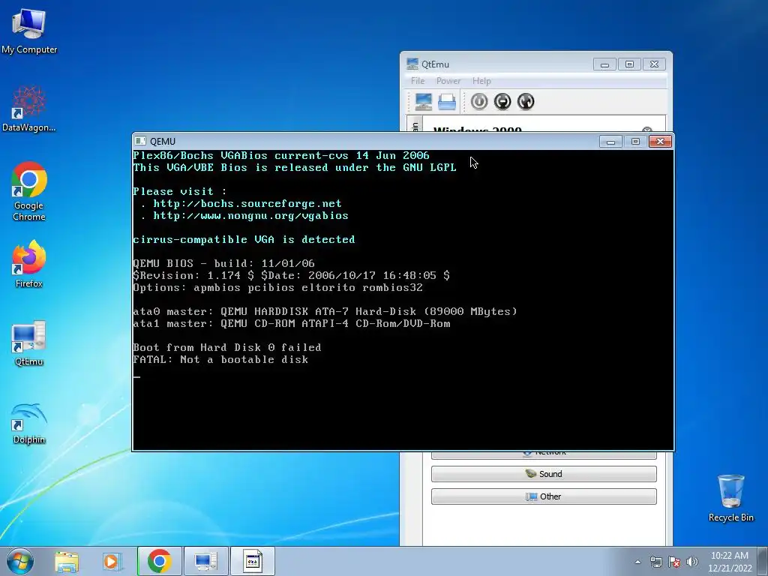Expand the Other settings section in QtEmu
768x576 pixels.
click(x=544, y=496)
